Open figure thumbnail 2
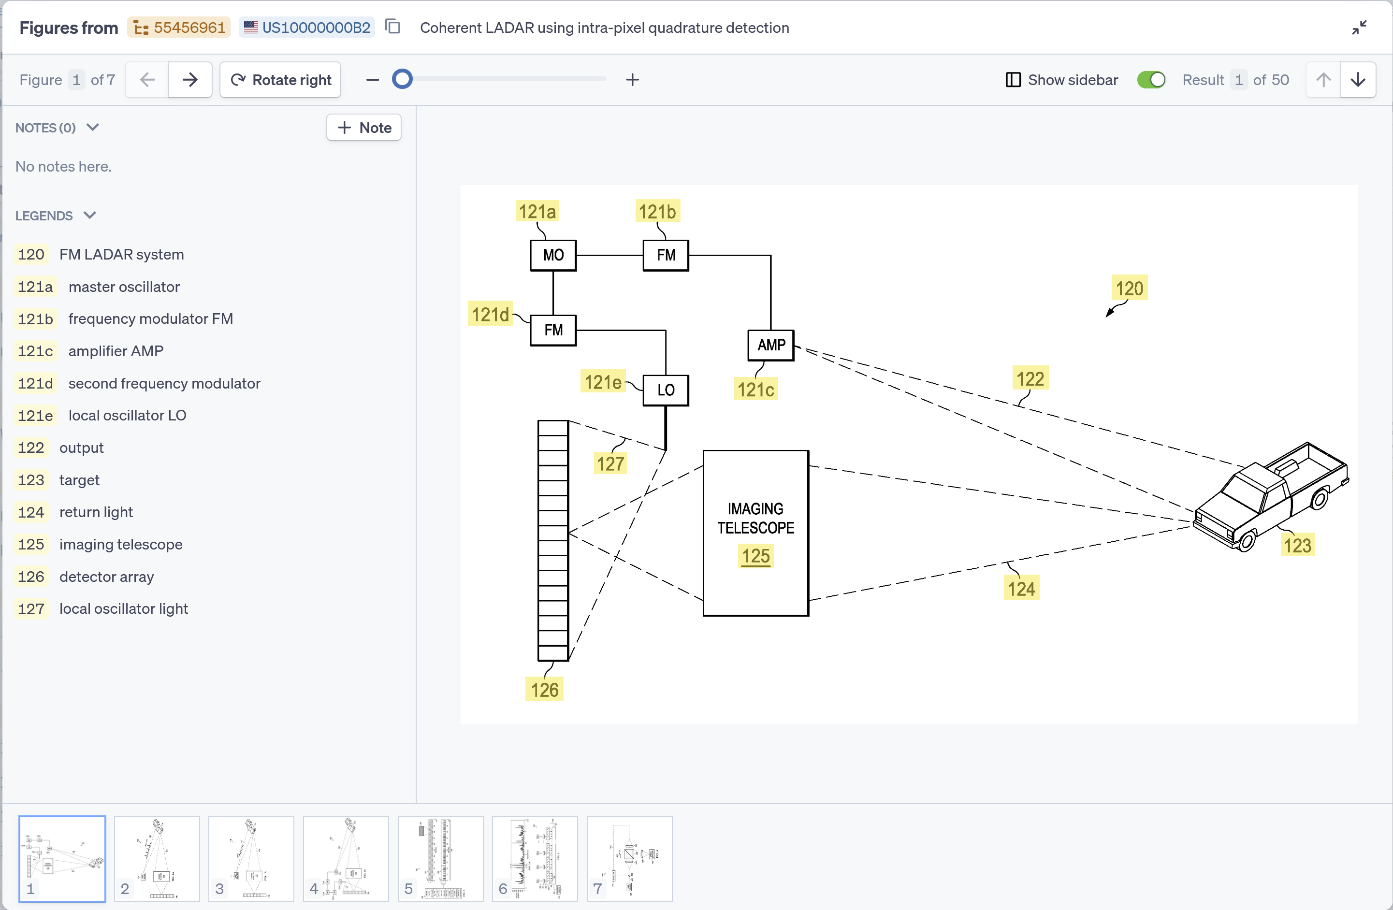The height and width of the screenshot is (910, 1393). point(157,858)
